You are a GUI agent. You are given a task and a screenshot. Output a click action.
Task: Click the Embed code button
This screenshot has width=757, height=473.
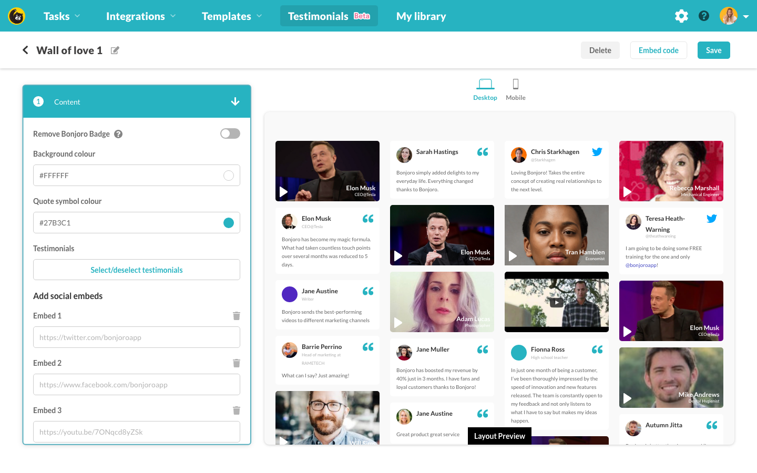659,50
